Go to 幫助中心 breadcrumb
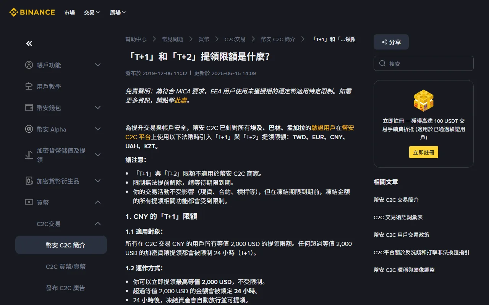The height and width of the screenshot is (305, 489). [136, 39]
